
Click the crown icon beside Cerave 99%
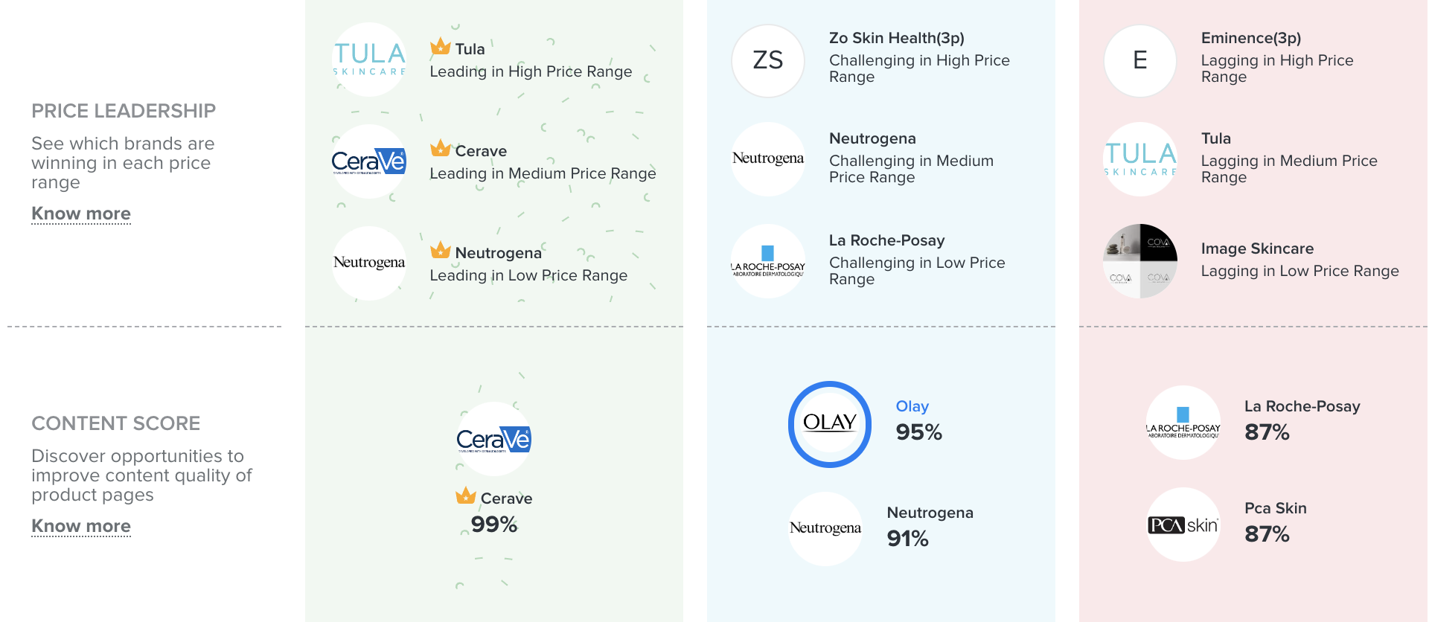coord(466,496)
